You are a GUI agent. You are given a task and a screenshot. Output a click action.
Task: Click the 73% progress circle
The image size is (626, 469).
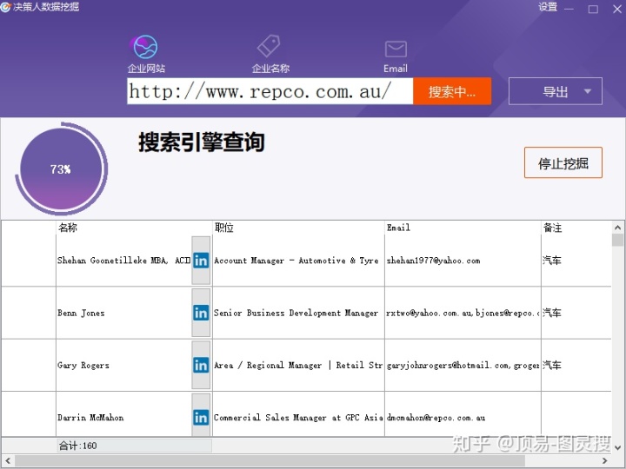click(61, 168)
